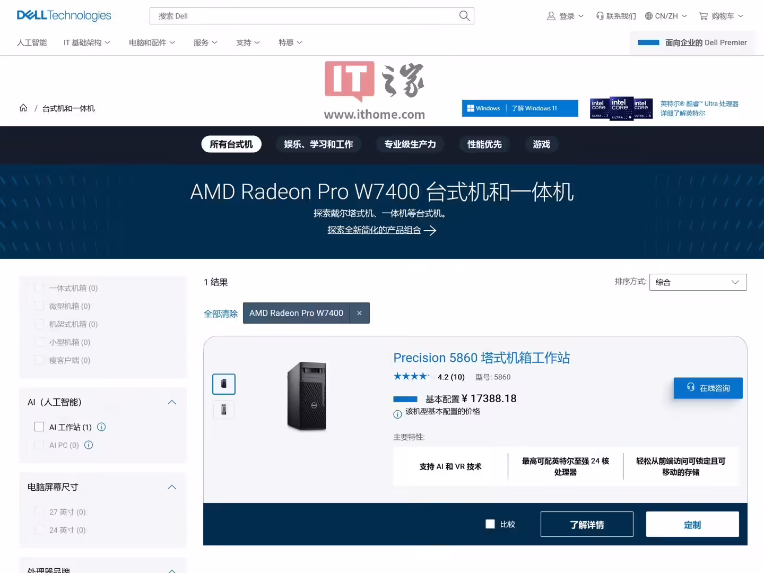The image size is (764, 573).
Task: Check the AI 工作站 filter checkbox
Action: pyautogui.click(x=39, y=427)
